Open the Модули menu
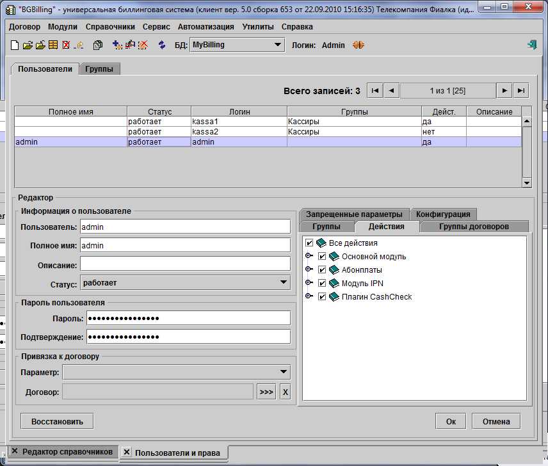This screenshot has height=466, width=548. [x=63, y=27]
